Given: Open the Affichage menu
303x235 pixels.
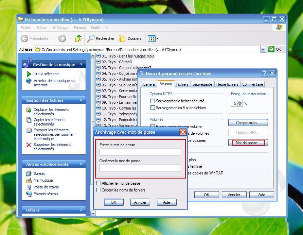Looking at the screenshot, I should (60, 28).
